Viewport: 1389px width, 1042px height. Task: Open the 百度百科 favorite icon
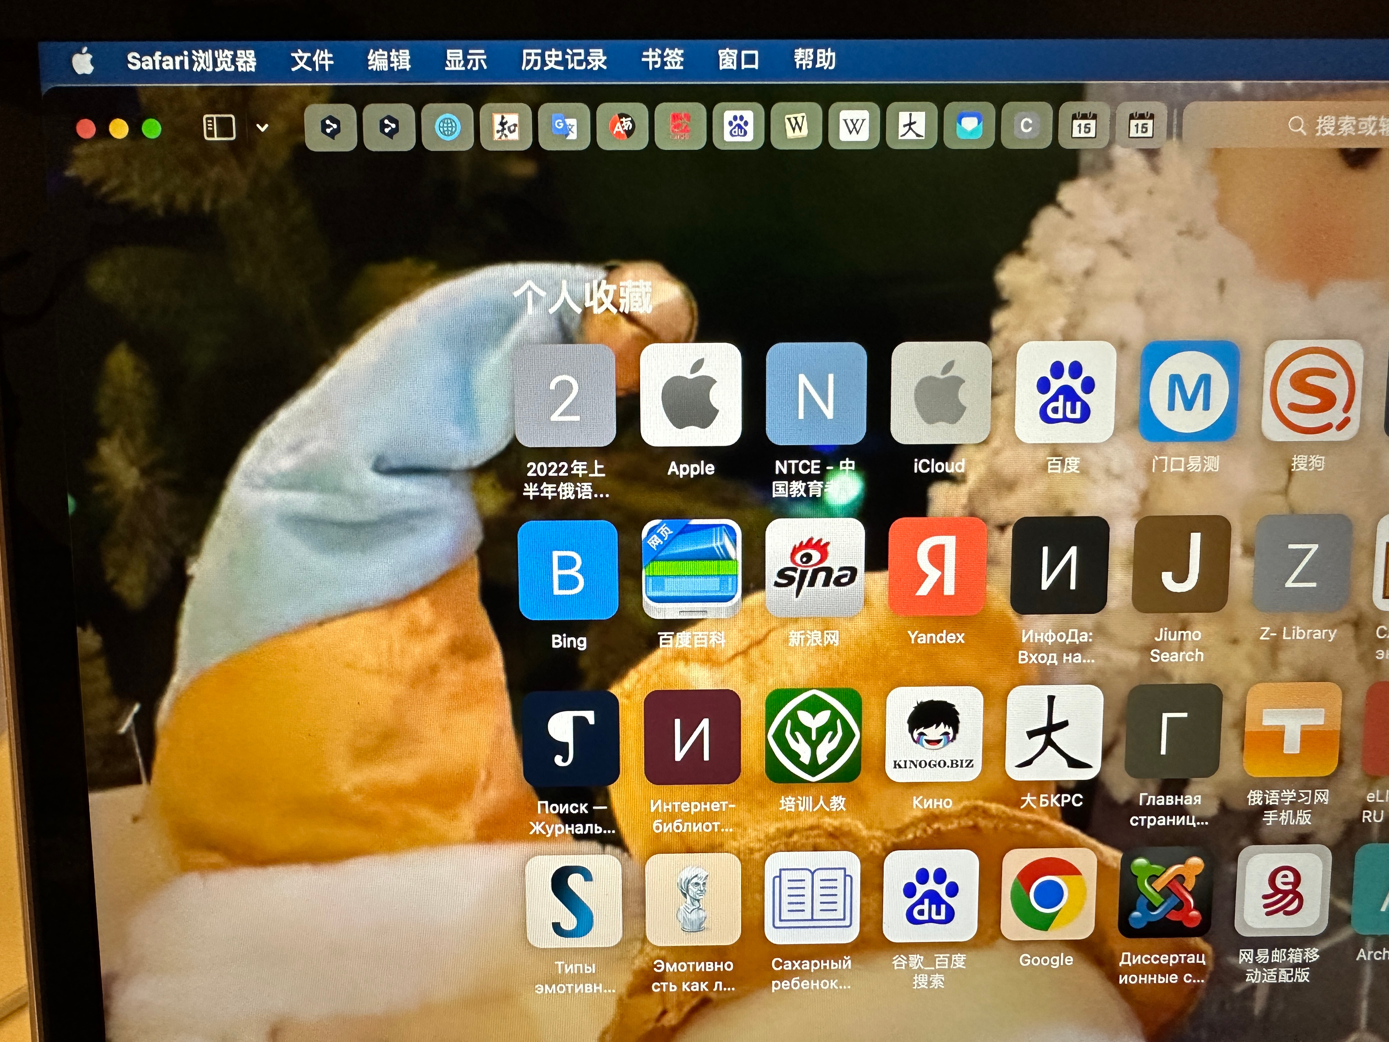click(x=692, y=569)
